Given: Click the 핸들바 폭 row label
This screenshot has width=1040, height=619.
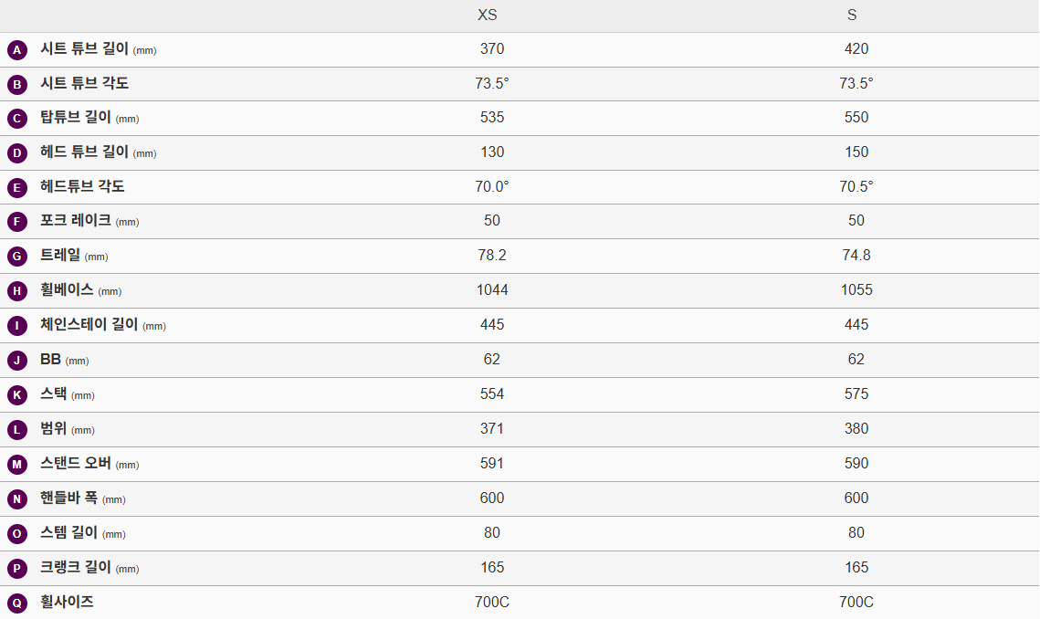Looking at the screenshot, I should coord(68,498).
